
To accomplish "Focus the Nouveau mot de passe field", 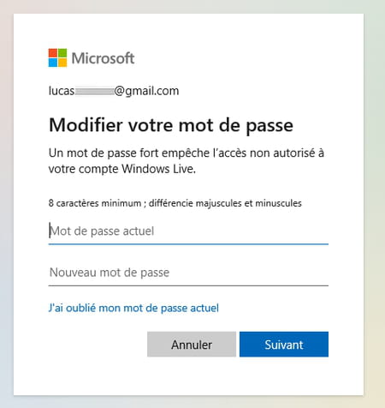I will point(188,273).
